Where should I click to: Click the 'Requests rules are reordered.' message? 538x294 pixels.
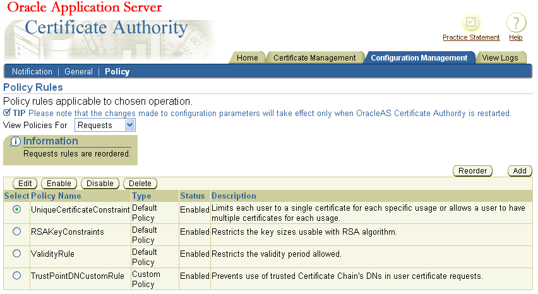point(77,153)
